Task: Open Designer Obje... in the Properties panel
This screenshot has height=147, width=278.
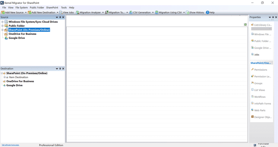Action: pyautogui.click(x=261, y=117)
